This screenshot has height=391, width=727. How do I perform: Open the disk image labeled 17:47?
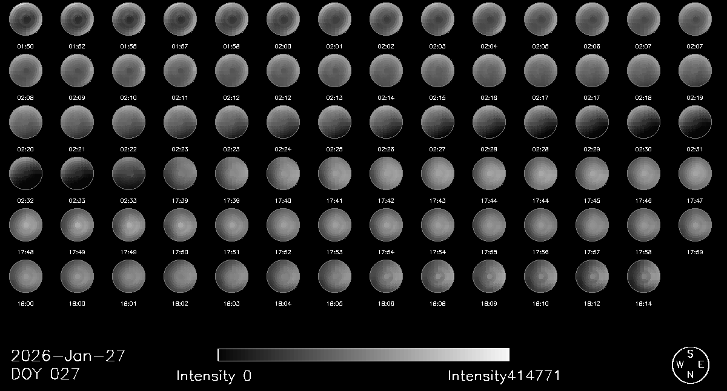pos(695,174)
